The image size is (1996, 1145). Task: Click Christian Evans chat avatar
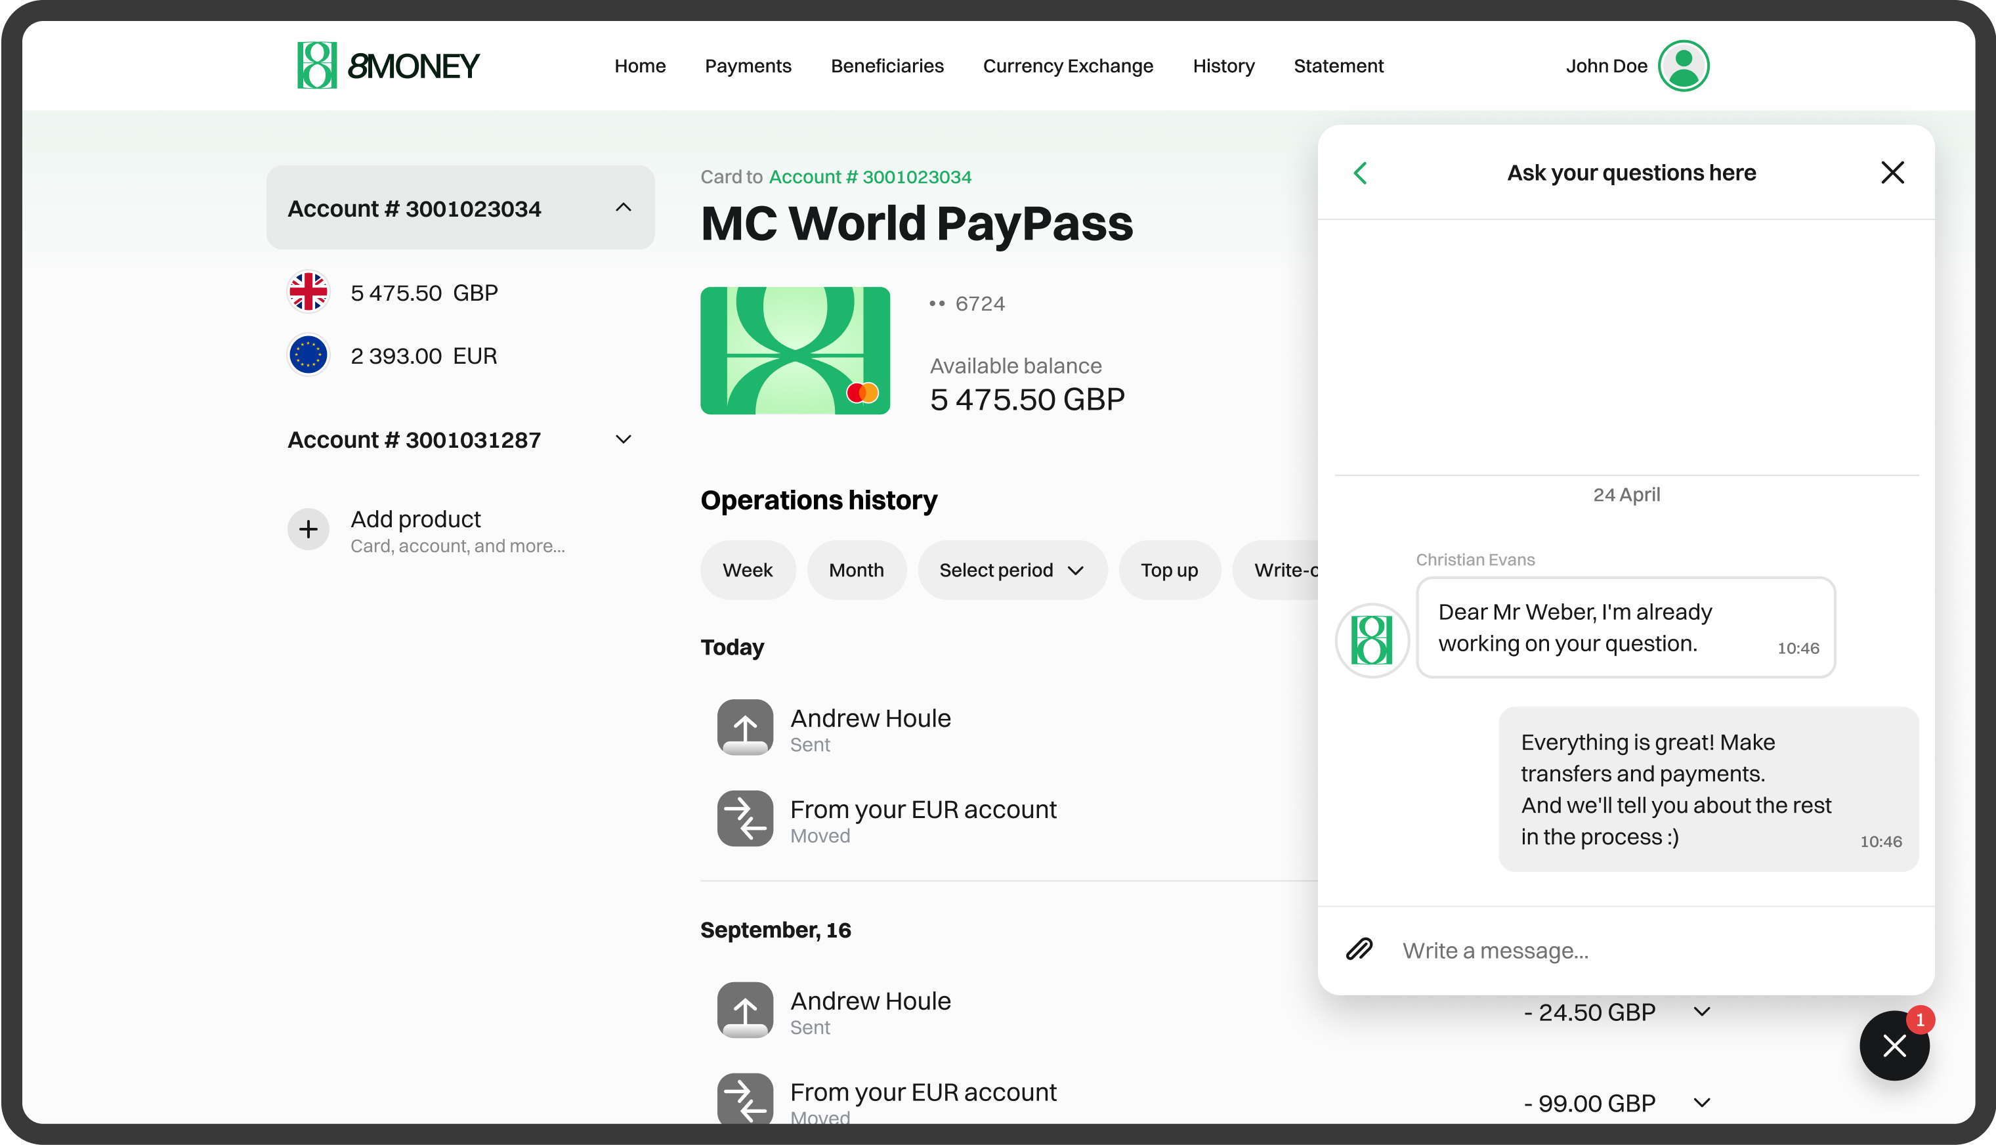pos(1372,640)
